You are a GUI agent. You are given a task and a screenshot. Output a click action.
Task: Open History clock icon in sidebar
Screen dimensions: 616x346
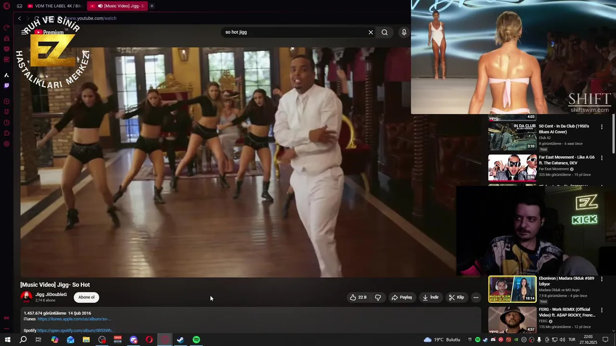click(x=7, y=123)
